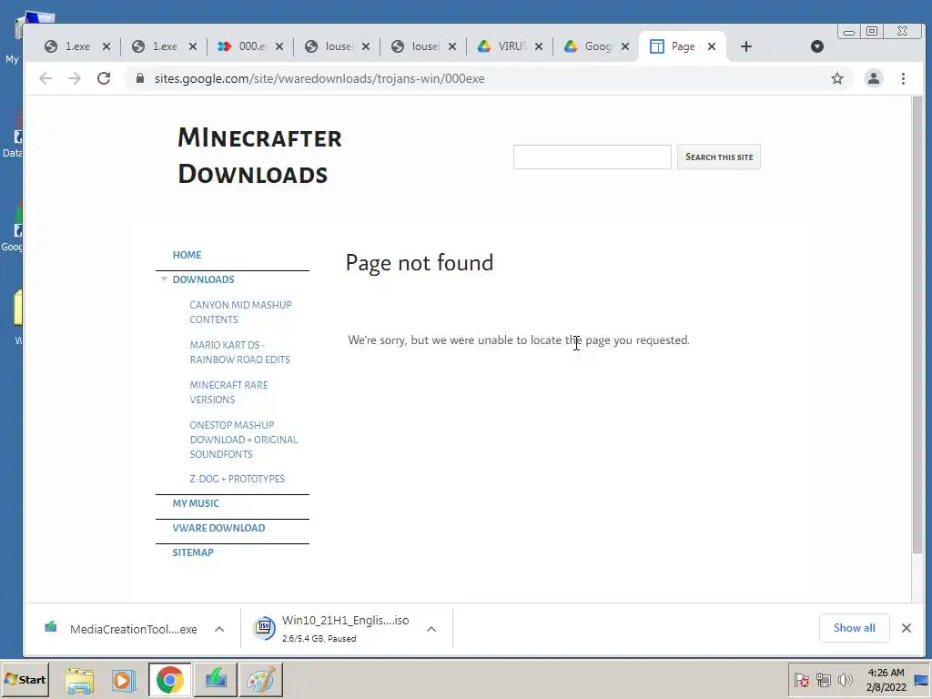
Task: Open the installer download taskbar icon
Action: [215, 680]
